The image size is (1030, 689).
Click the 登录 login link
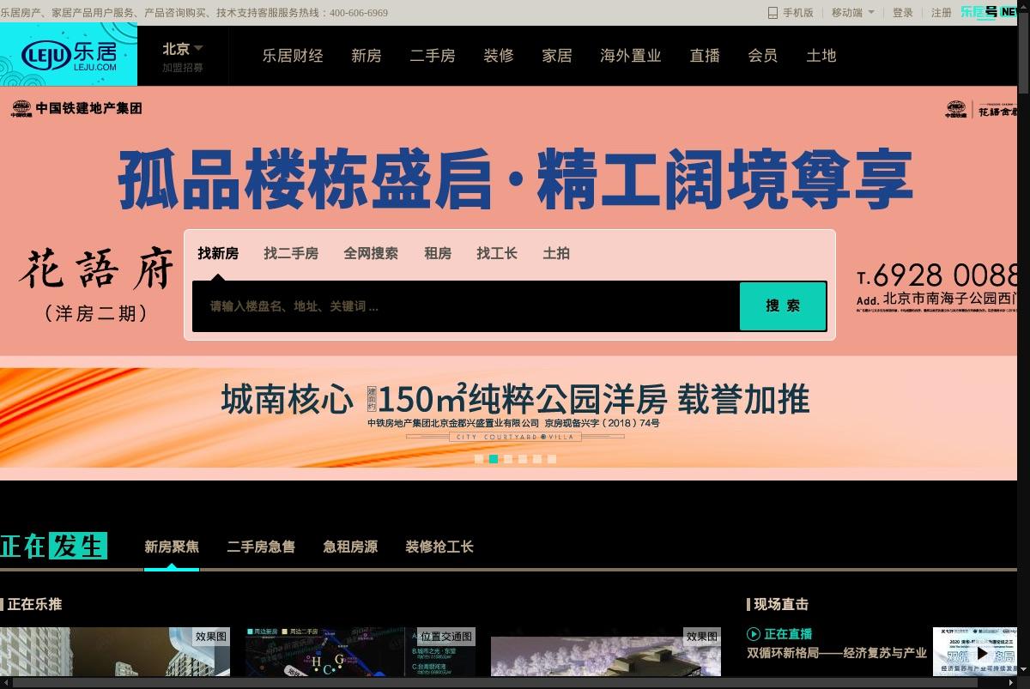[903, 13]
